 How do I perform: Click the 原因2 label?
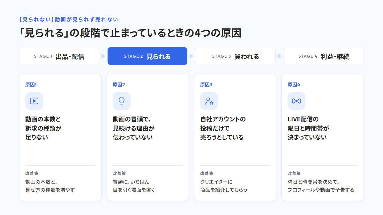[x=119, y=85]
